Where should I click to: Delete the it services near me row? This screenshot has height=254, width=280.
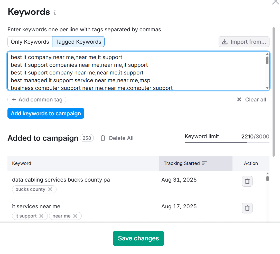coord(247,208)
